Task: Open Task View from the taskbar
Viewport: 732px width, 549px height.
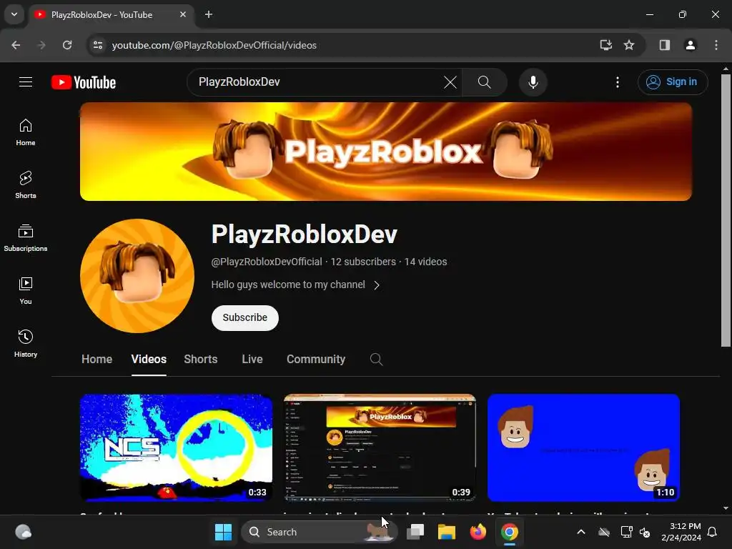Action: [x=415, y=532]
